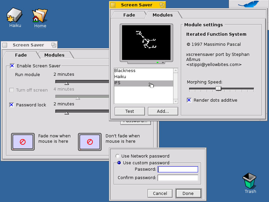Switch to Fade tab in front window
The height and width of the screenshot is (202, 269).
(x=129, y=15)
